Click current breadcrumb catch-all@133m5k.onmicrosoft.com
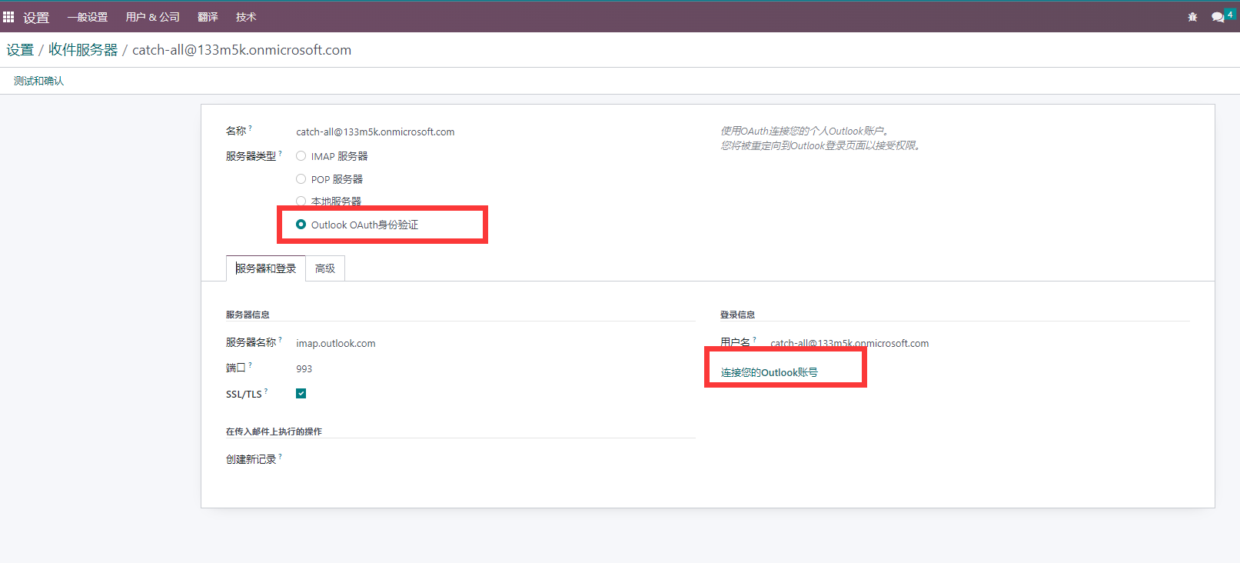Image resolution: width=1240 pixels, height=563 pixels. point(241,50)
